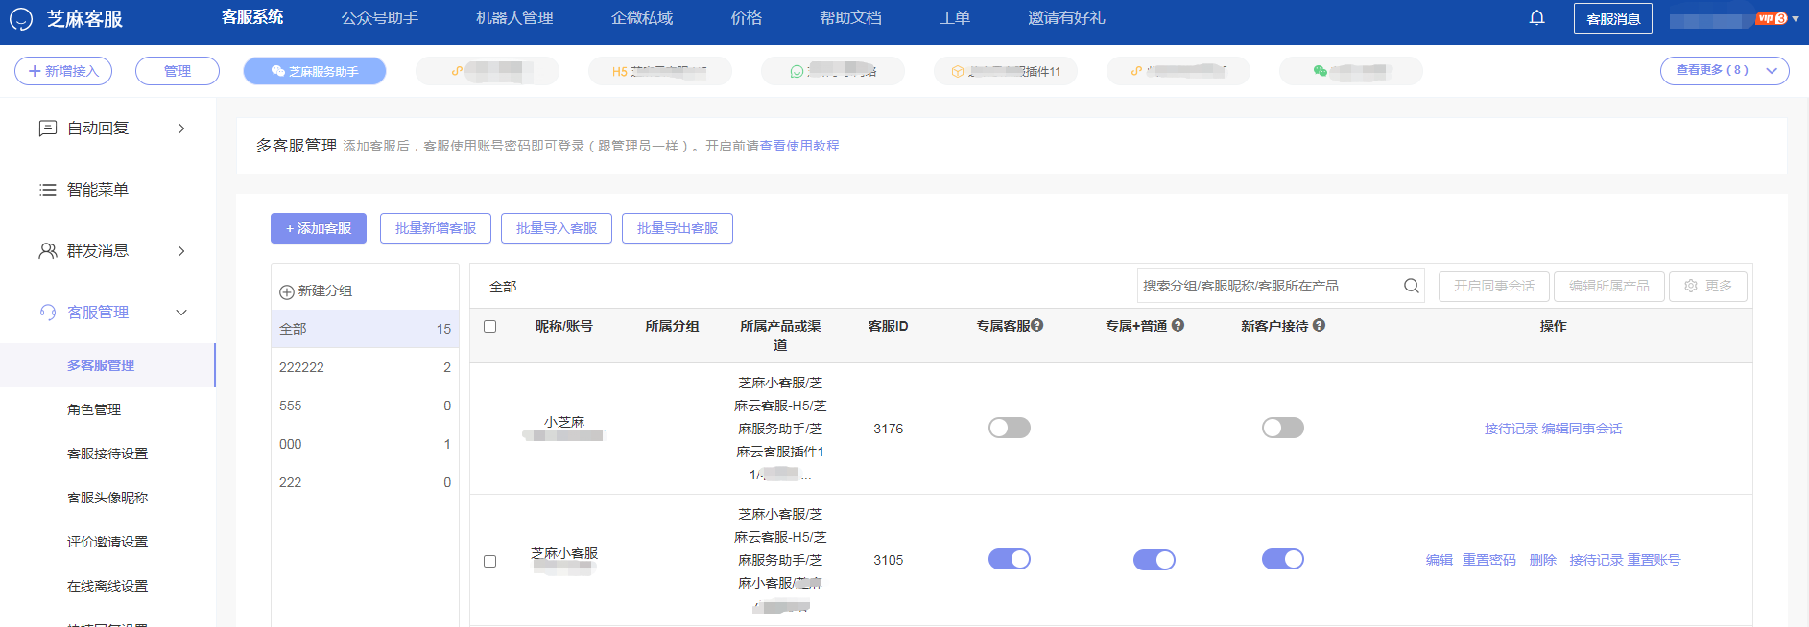Click the search magnifier icon
The image size is (1809, 627).
[x=1411, y=286]
